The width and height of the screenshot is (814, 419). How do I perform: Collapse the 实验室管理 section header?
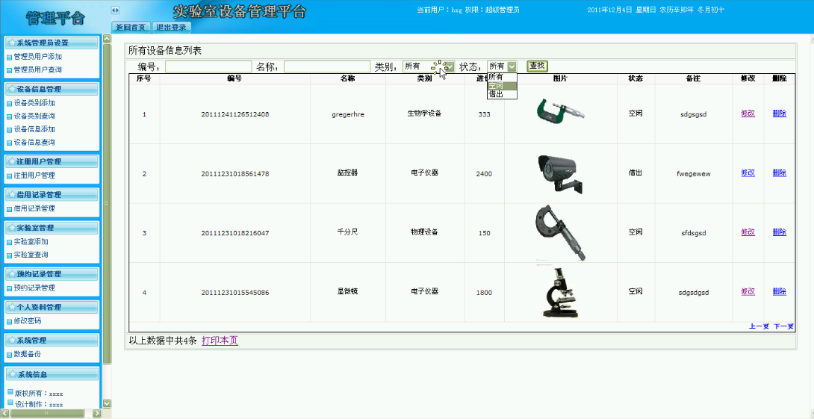click(x=52, y=227)
